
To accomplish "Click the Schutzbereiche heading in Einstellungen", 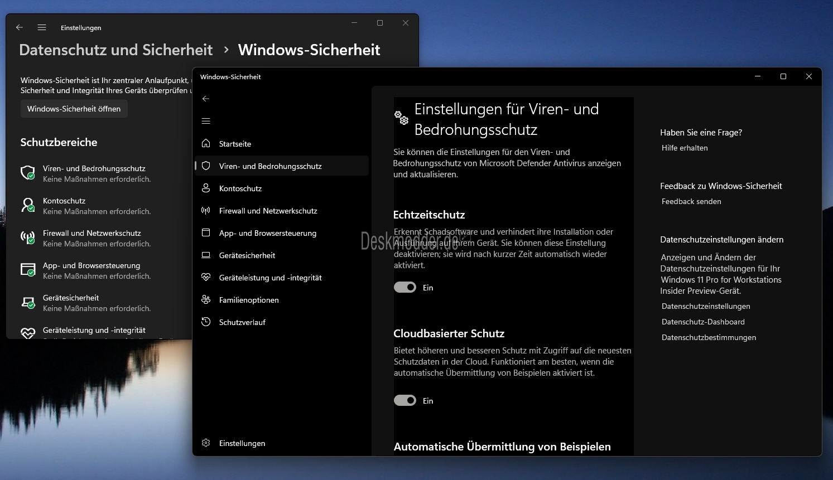I will (59, 142).
